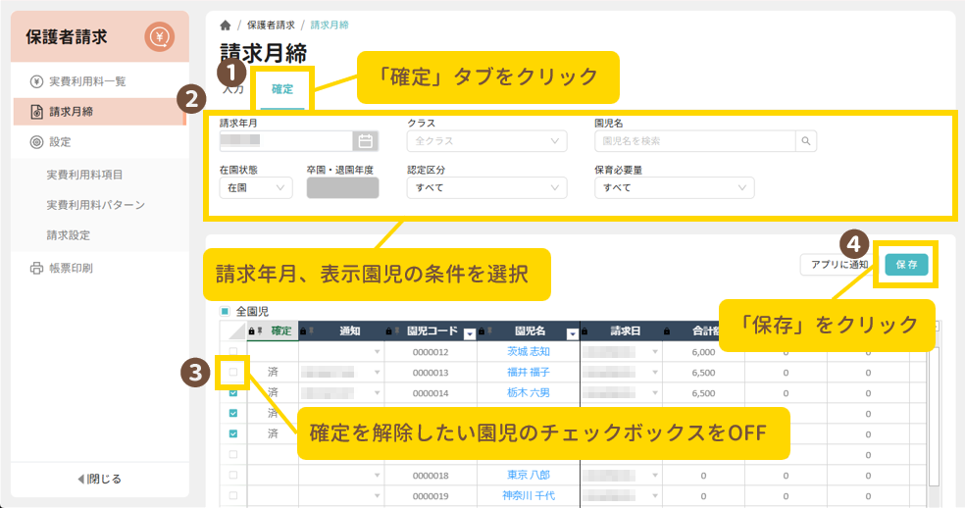Click the 設定 target icon in sidebar

pos(36,142)
